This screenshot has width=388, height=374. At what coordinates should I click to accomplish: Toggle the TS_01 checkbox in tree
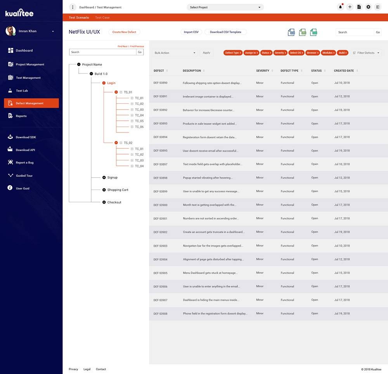pos(121,92)
